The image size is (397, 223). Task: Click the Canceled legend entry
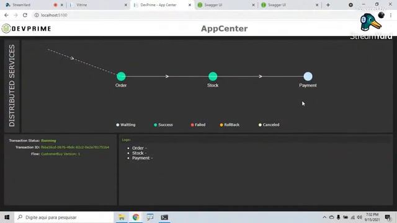269,125
